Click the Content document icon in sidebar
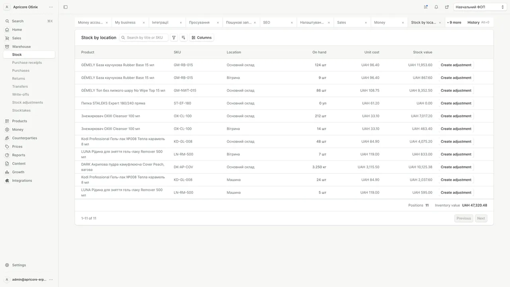 pos(7,163)
